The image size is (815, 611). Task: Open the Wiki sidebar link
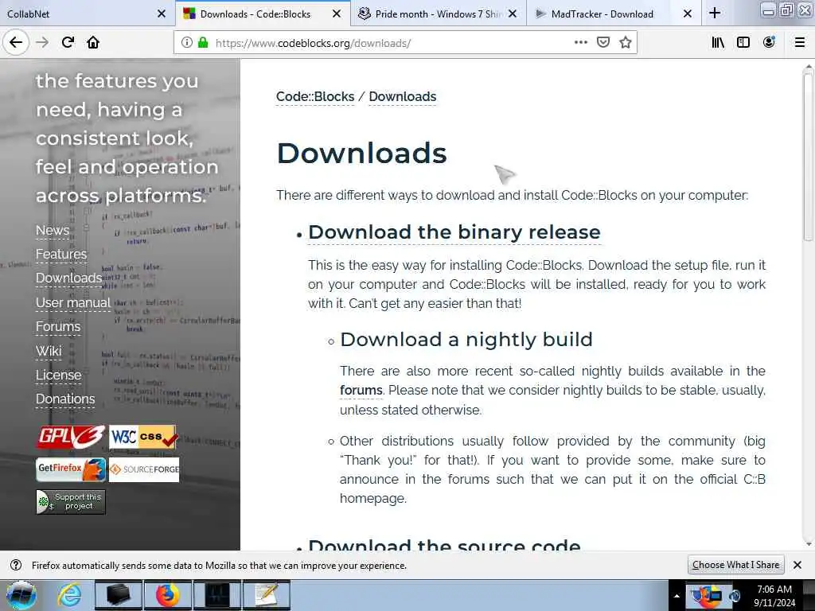coord(49,351)
